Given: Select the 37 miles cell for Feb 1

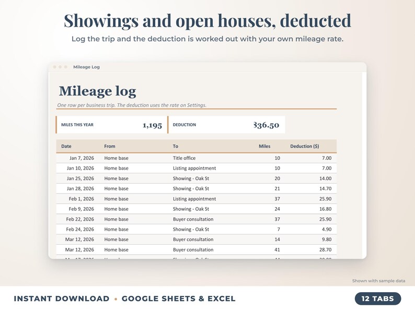Looking at the screenshot, I should [277, 199].
